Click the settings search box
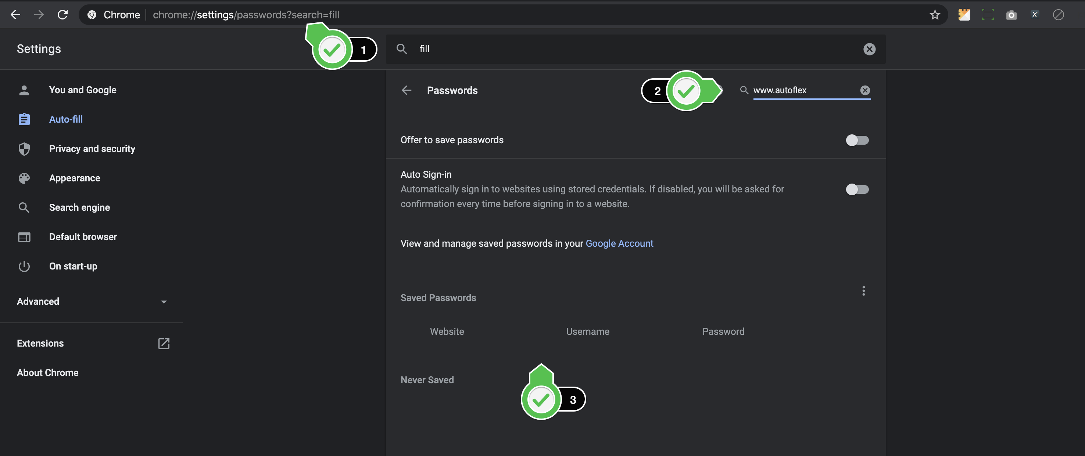Viewport: 1085px width, 456px height. coord(632,49)
